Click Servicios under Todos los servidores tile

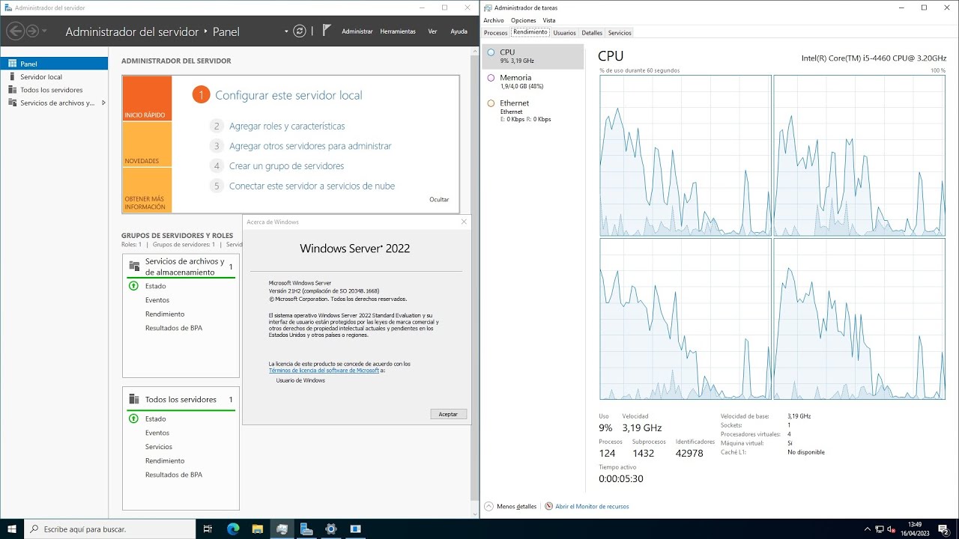[x=159, y=447]
